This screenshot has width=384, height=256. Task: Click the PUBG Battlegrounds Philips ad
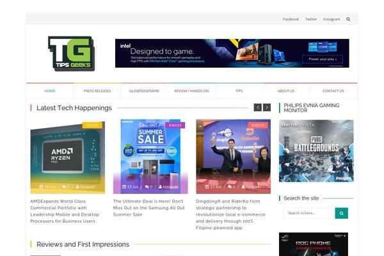[316, 151]
